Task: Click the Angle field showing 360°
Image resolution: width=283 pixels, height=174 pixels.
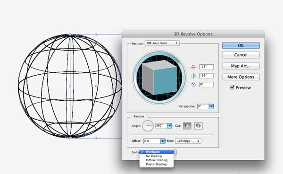Action: coord(161,126)
